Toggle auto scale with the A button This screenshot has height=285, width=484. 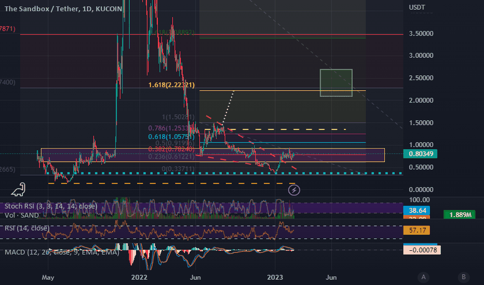pos(424,277)
